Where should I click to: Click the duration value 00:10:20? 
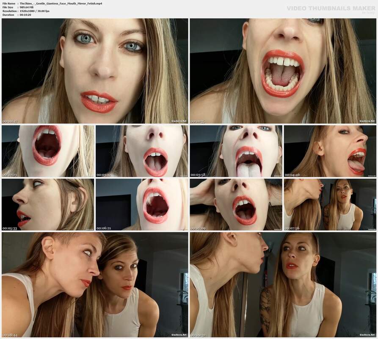tap(25, 15)
